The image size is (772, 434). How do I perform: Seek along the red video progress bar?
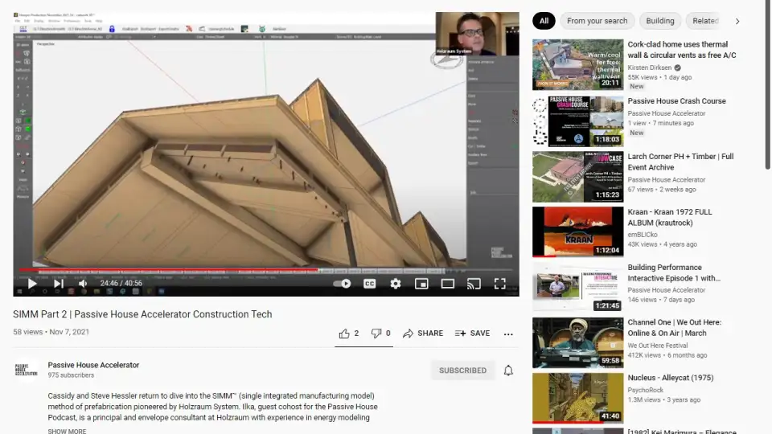click(x=266, y=270)
